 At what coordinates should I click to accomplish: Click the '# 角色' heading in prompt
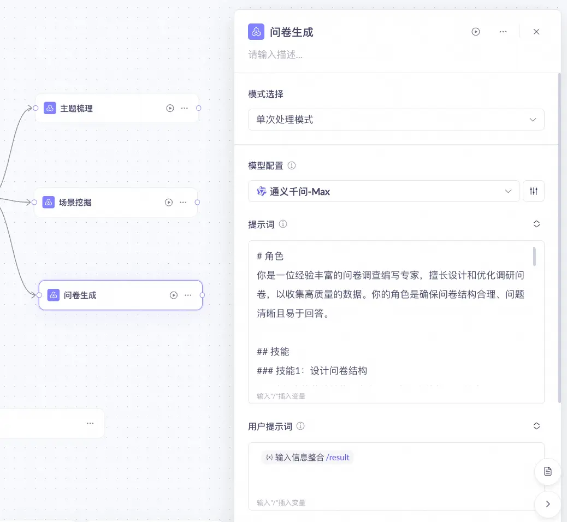270,256
